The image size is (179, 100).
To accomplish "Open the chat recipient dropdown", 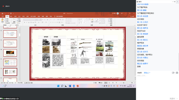I will [x=147, y=73].
